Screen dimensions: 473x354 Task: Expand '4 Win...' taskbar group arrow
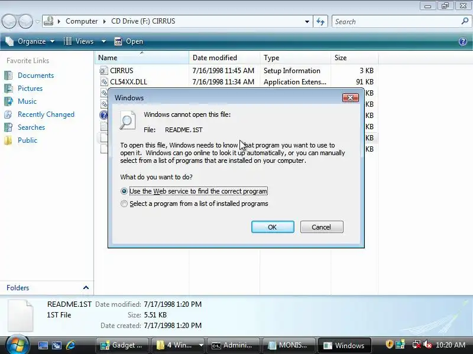coord(201,345)
